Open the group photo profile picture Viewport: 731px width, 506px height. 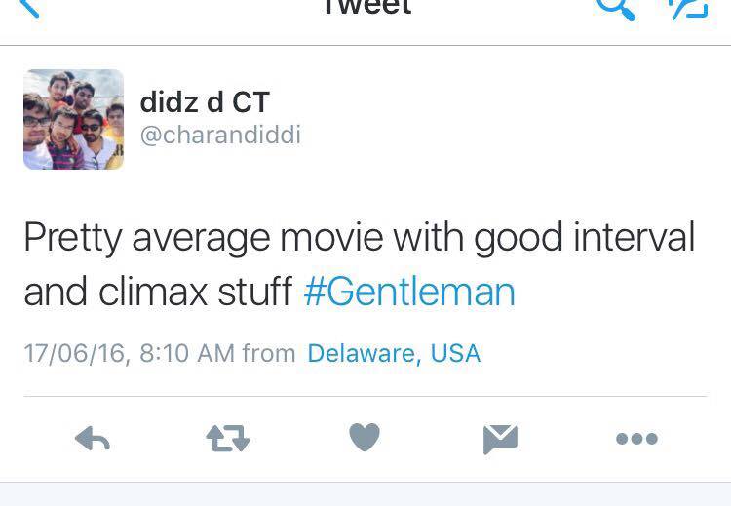(x=74, y=120)
